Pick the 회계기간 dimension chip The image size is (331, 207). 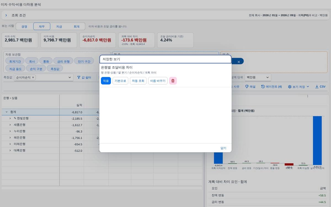pos(15,61)
